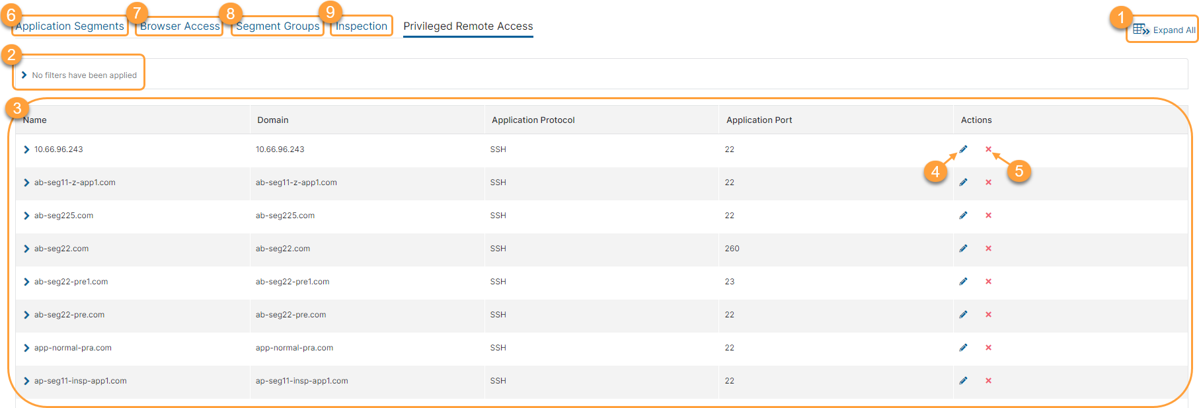This screenshot has height=408, width=1199.
Task: Switch to the Application Segments tab
Action: click(x=70, y=26)
